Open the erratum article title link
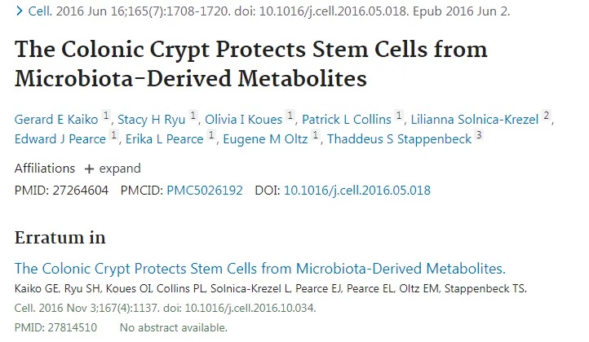This screenshot has width=589, height=342. pos(260,269)
